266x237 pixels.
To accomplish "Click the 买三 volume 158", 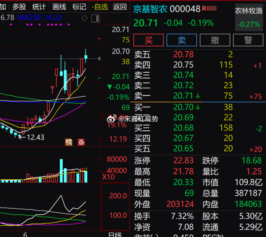I will 226,128.
